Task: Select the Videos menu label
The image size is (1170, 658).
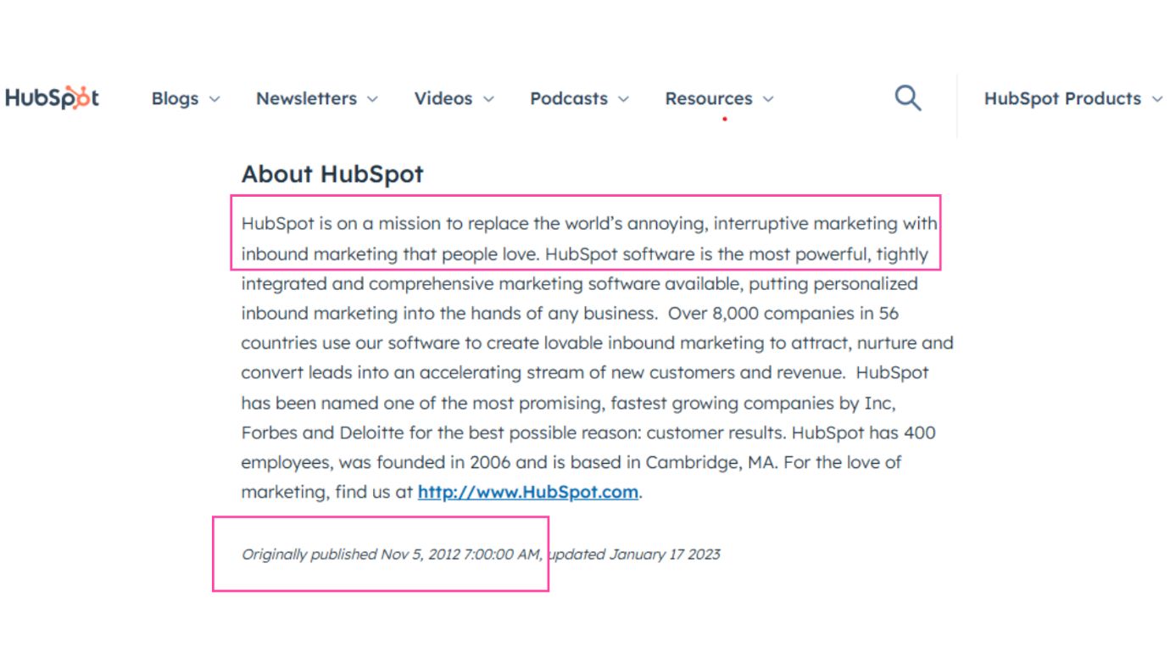Action: (443, 98)
